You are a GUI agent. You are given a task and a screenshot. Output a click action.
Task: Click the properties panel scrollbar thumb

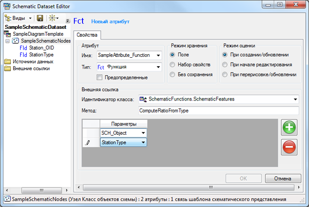(189, 187)
